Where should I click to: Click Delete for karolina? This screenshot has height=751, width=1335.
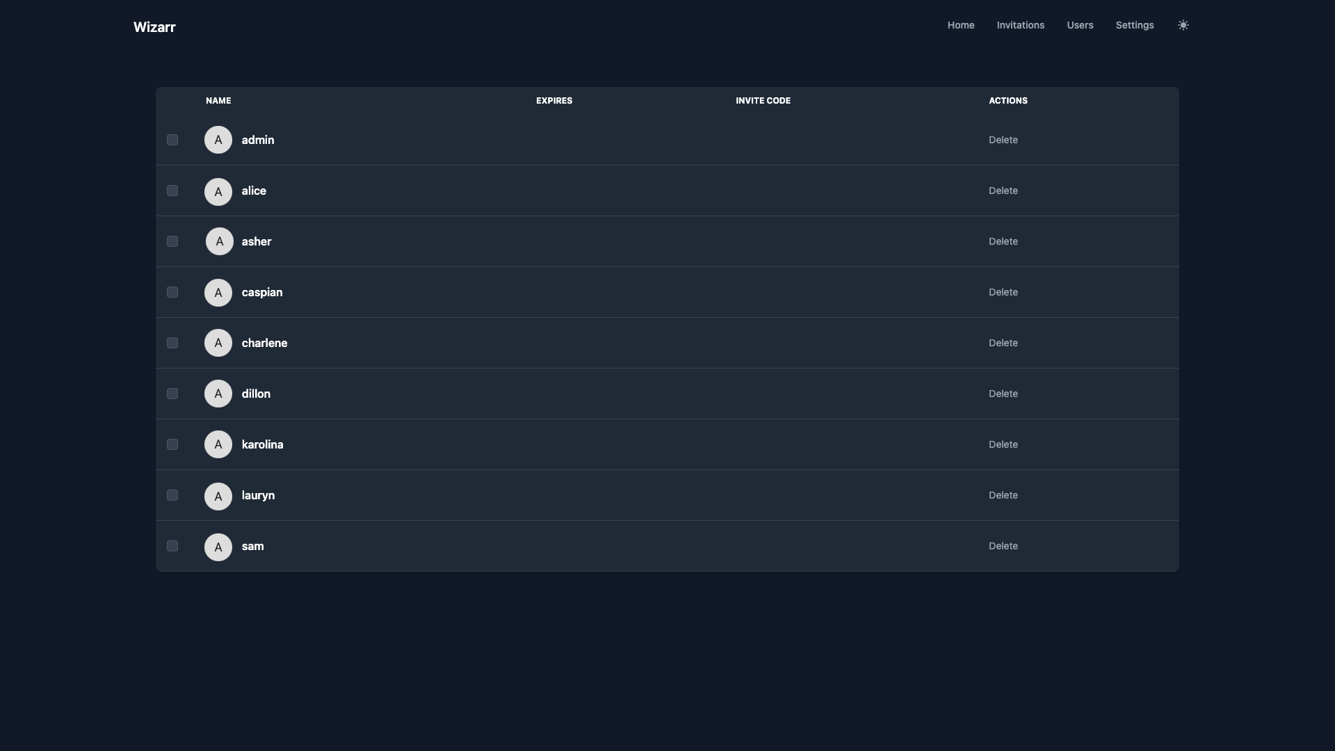(x=1003, y=444)
